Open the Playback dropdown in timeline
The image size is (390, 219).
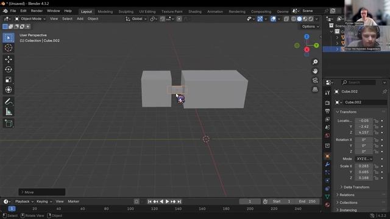(24, 201)
